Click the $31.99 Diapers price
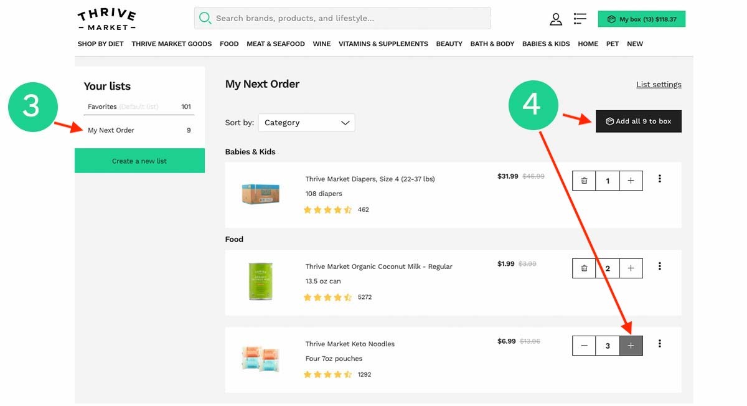Viewport: 747px width, 406px height. [x=508, y=176]
